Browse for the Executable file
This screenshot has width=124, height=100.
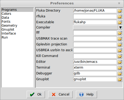(120, 22)
